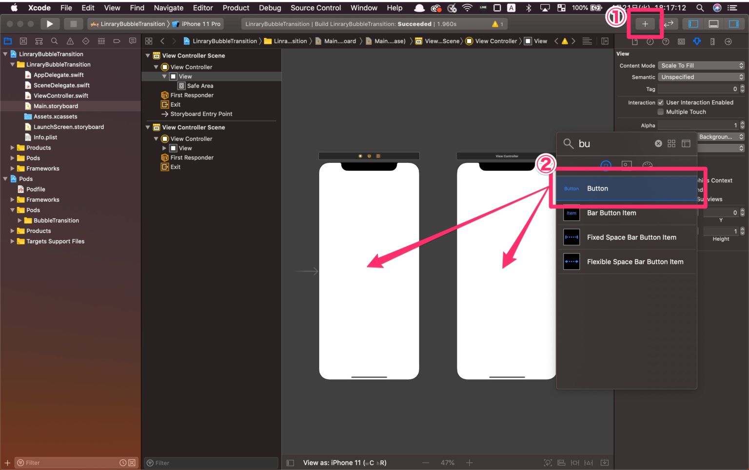This screenshot has height=470, width=749.
Task: Select Main.storyboard in the project navigator
Action: (x=56, y=106)
